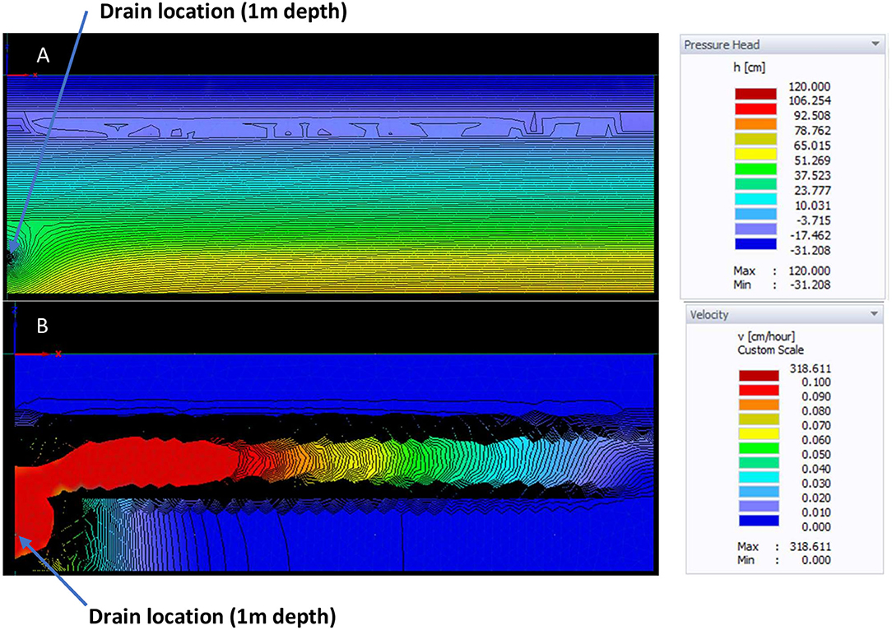Select the dark blue swatch in Pressure Head legend
Viewport: 892px width, 630px height.
(755, 244)
